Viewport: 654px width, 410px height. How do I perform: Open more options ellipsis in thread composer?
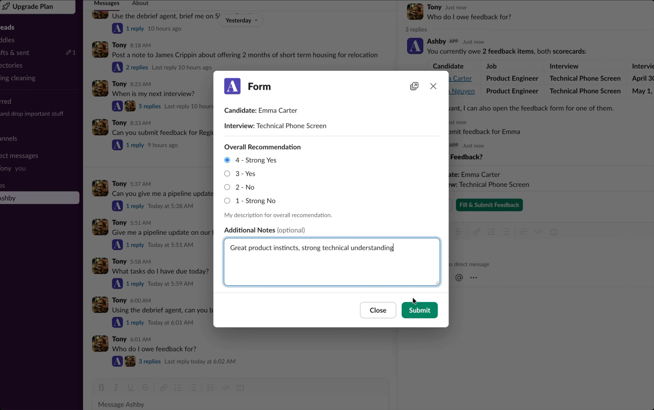pos(474,278)
